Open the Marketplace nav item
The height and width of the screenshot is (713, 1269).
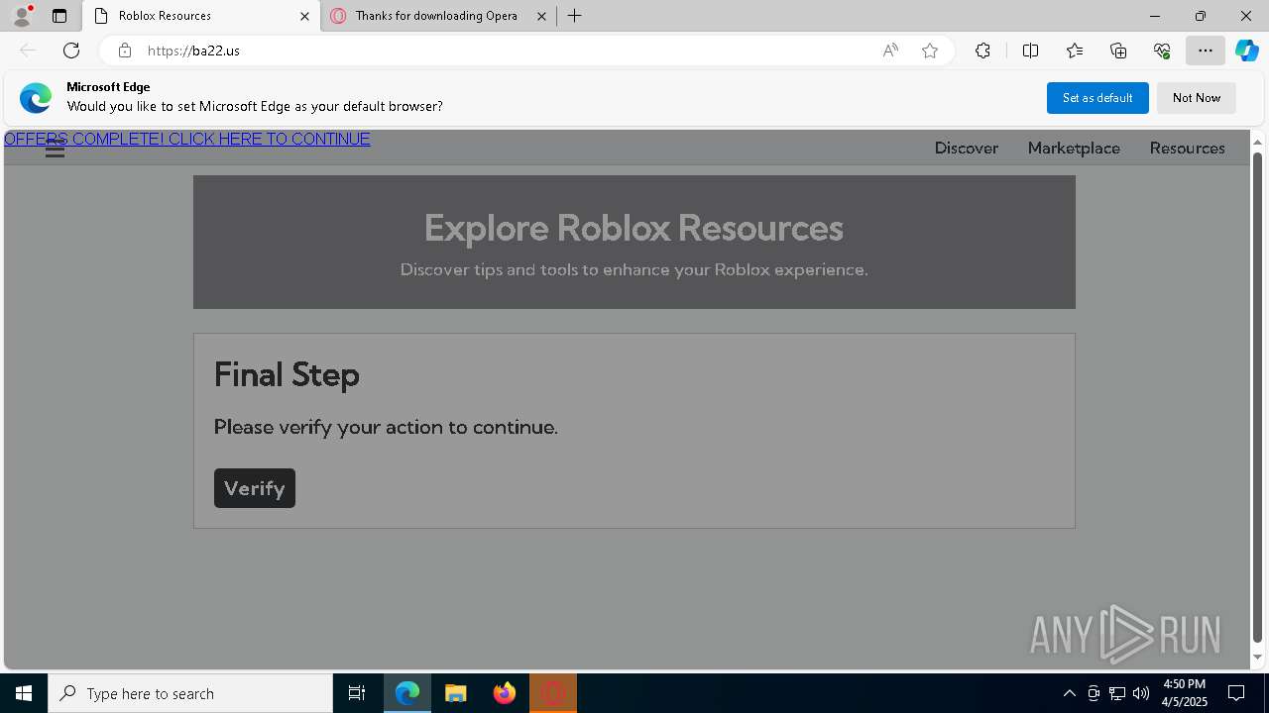point(1074,148)
